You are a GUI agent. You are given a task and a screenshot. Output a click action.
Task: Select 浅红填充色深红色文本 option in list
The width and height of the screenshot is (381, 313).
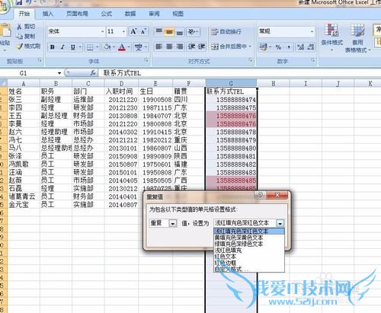pyautogui.click(x=249, y=232)
